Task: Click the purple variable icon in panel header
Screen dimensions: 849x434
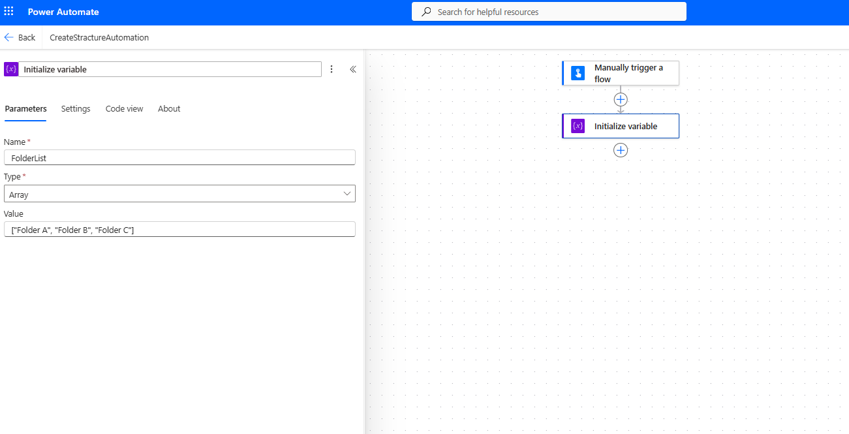Action: [11, 69]
